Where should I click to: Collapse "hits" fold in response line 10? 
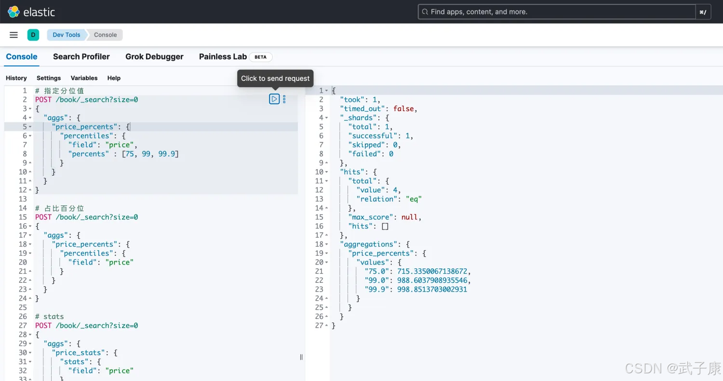327,172
